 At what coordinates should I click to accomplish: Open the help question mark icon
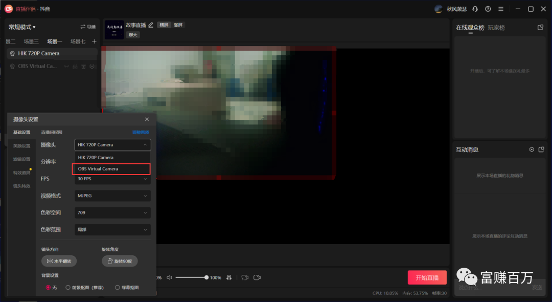coord(488,9)
